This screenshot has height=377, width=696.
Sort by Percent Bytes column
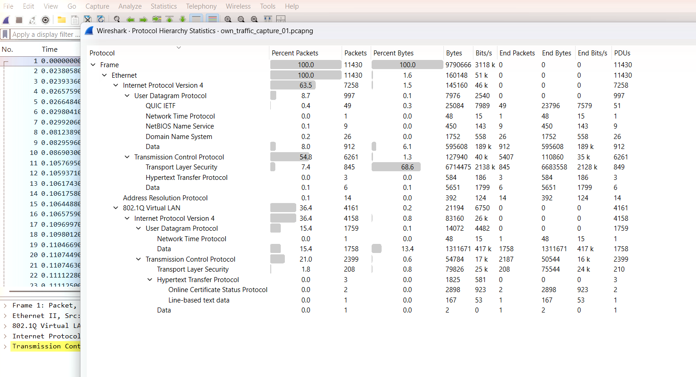(407, 53)
